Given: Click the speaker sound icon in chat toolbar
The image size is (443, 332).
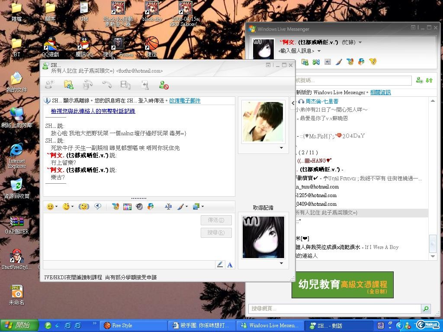Looking at the screenshot, I should (139, 207).
